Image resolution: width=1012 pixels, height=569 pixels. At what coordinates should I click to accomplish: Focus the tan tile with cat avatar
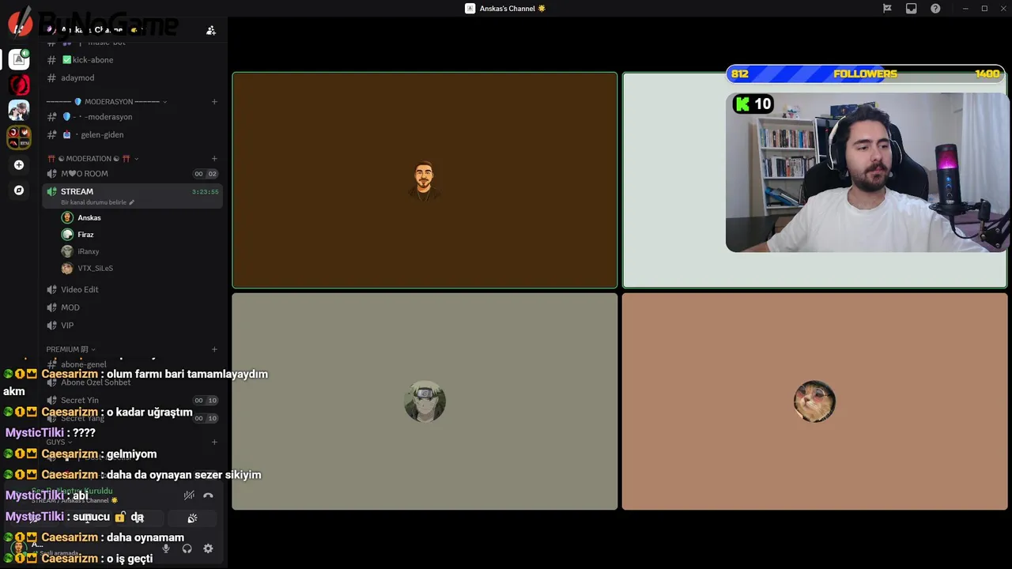tap(814, 401)
